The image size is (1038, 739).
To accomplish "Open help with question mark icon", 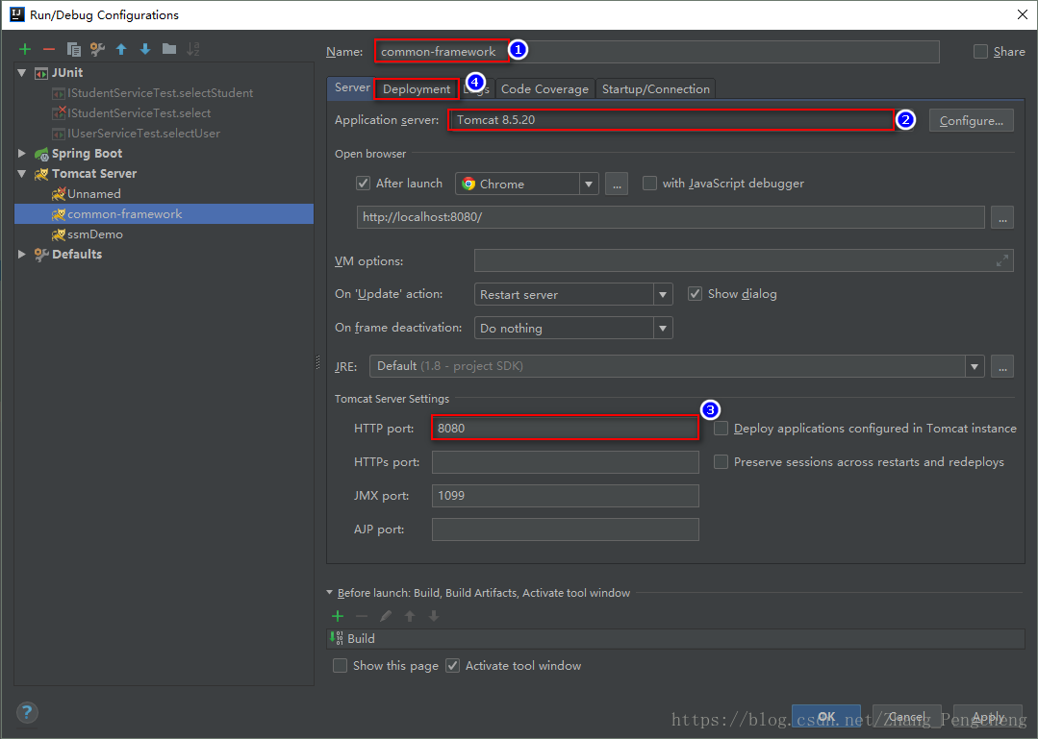I will pyautogui.click(x=27, y=712).
